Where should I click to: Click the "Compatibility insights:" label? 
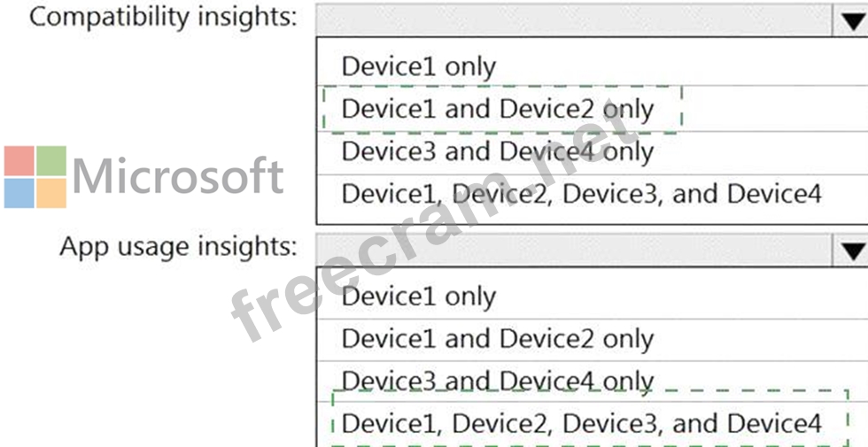(163, 18)
